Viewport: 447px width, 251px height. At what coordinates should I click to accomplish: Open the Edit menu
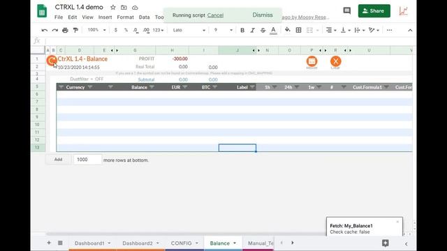coord(72,17)
